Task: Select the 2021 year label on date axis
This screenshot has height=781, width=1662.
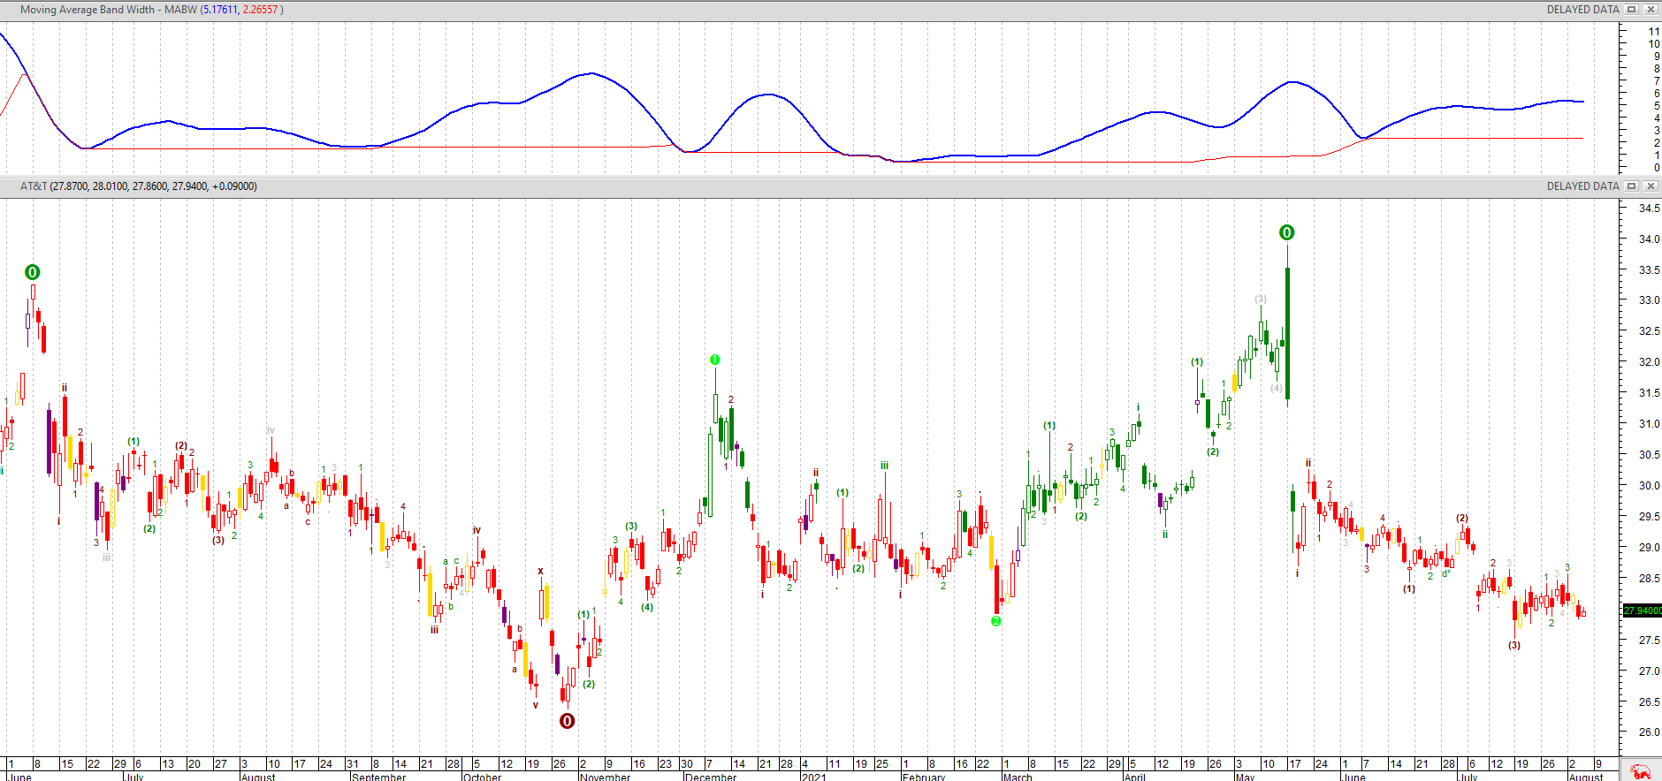Action: pyautogui.click(x=813, y=777)
